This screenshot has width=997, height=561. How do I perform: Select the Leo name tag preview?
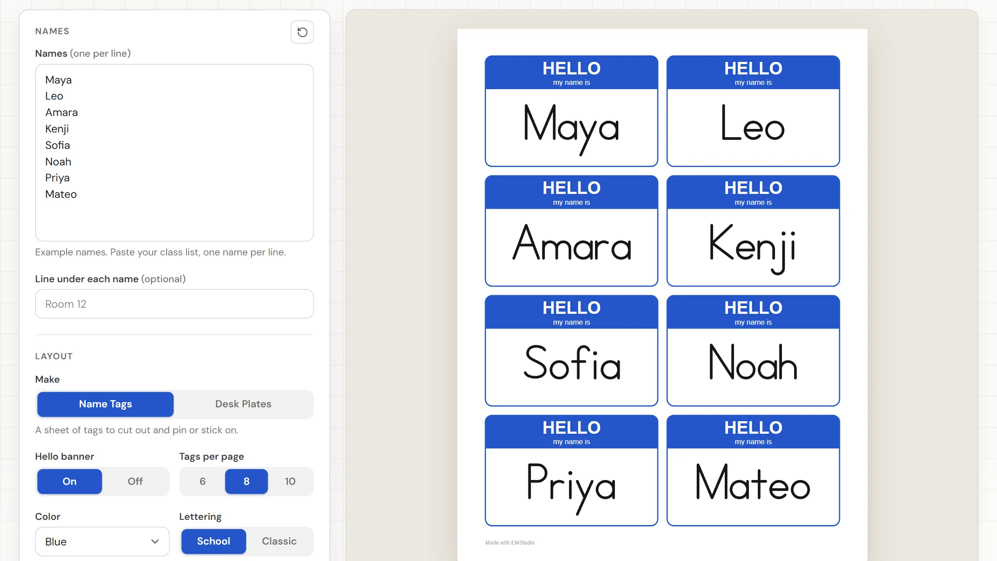coord(753,111)
